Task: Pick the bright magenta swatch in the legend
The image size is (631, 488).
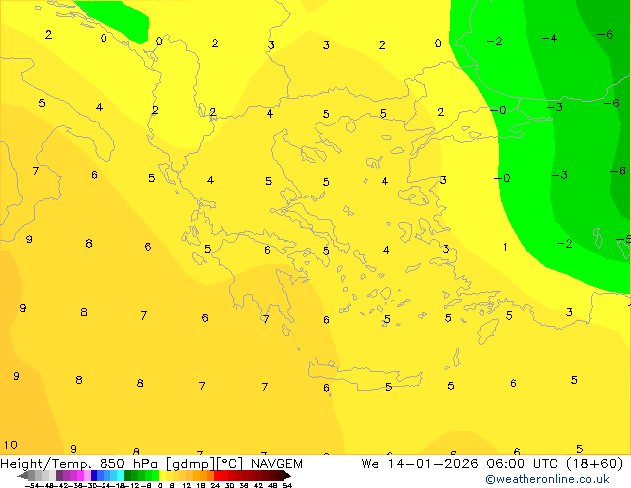Action: 80,475
